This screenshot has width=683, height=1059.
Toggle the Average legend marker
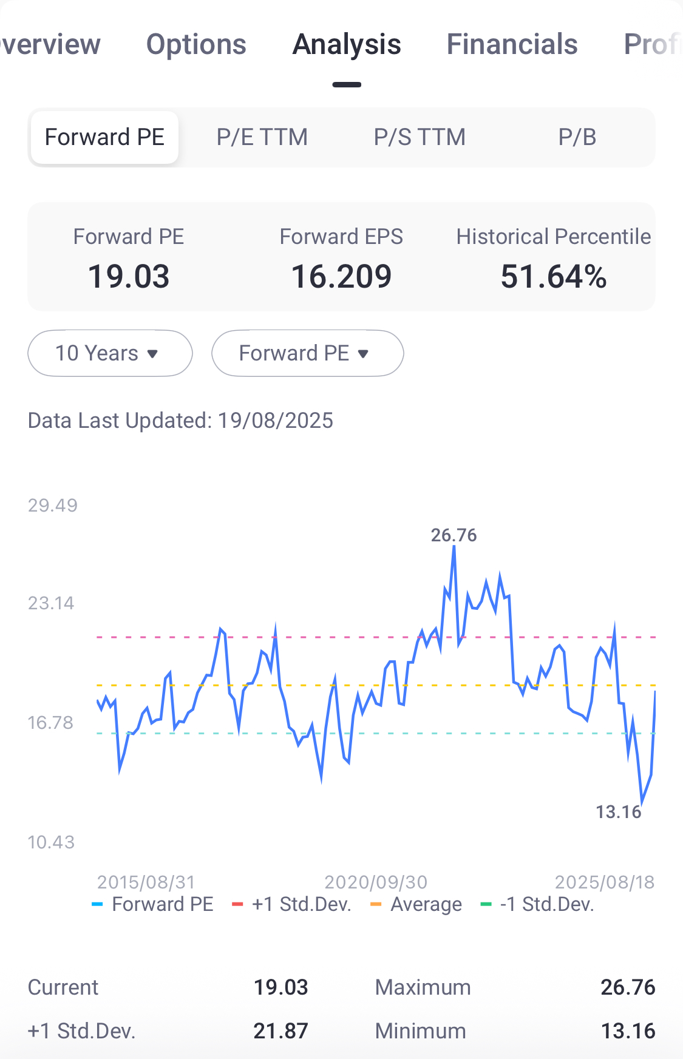376,905
